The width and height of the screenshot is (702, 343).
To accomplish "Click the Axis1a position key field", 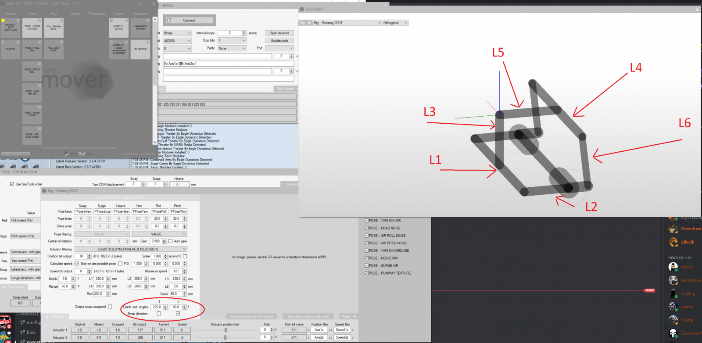I will 319,330.
